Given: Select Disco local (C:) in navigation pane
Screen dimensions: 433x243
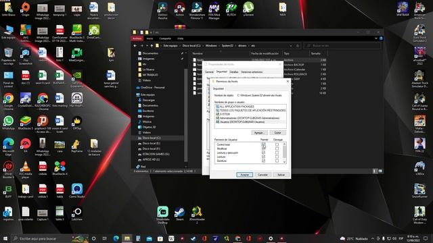Looking at the screenshot, I should (152, 138).
